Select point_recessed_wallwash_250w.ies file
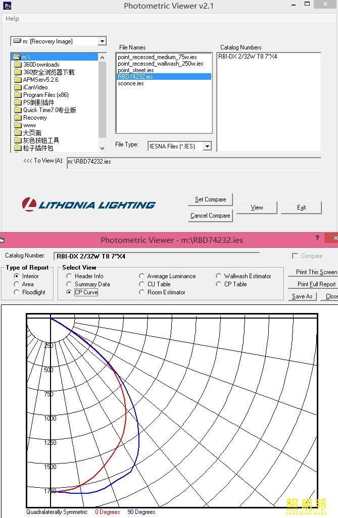 tap(161, 64)
